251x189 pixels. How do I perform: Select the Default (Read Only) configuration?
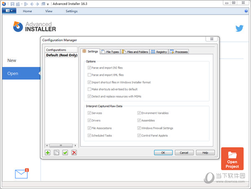(x=61, y=55)
